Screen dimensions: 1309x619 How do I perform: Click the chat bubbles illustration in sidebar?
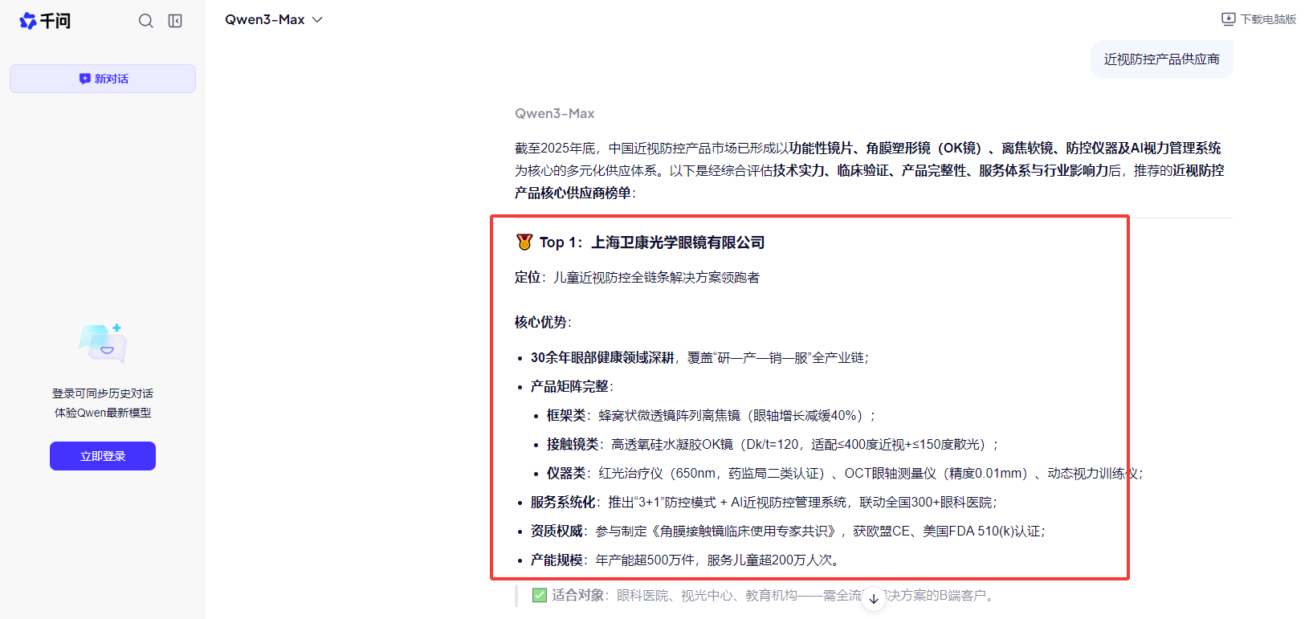[x=104, y=343]
